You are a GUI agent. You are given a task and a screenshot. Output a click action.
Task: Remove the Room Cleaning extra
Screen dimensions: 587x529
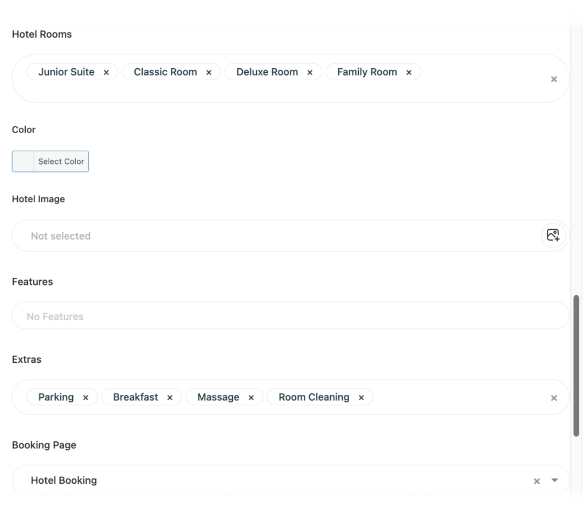coord(361,398)
